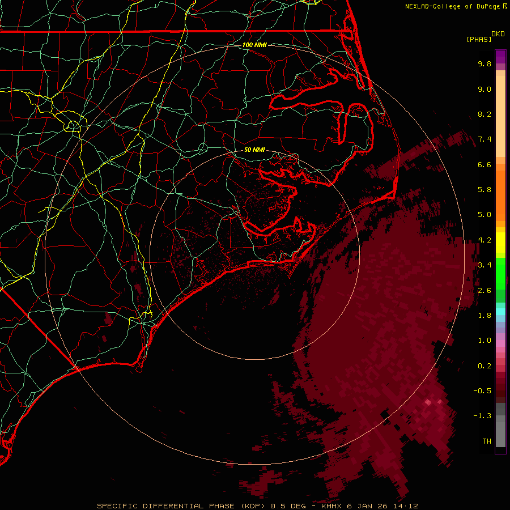Click the 9.8 value on the color scale

pos(484,63)
